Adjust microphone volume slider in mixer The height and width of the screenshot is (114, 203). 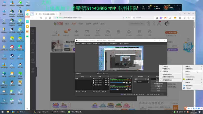point(117,83)
